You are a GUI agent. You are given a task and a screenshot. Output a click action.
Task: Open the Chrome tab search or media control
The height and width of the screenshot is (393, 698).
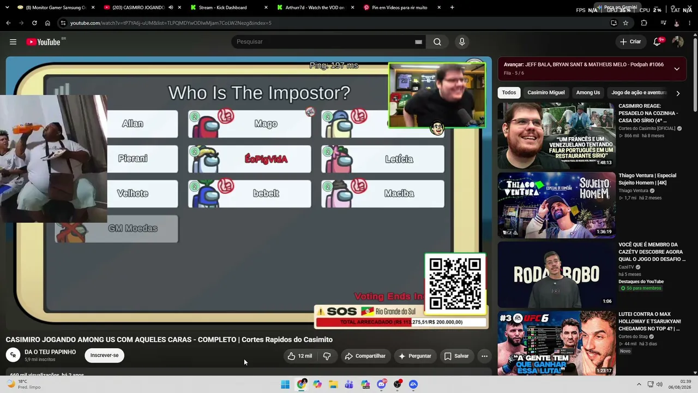pos(663,23)
